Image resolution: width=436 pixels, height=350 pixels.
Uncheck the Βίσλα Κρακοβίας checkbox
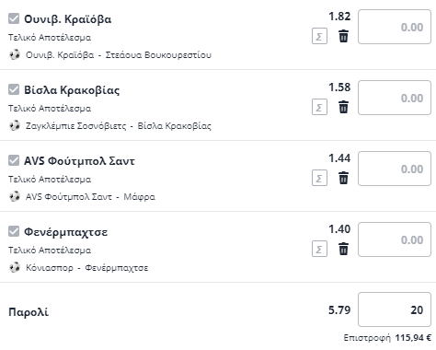[x=14, y=89]
